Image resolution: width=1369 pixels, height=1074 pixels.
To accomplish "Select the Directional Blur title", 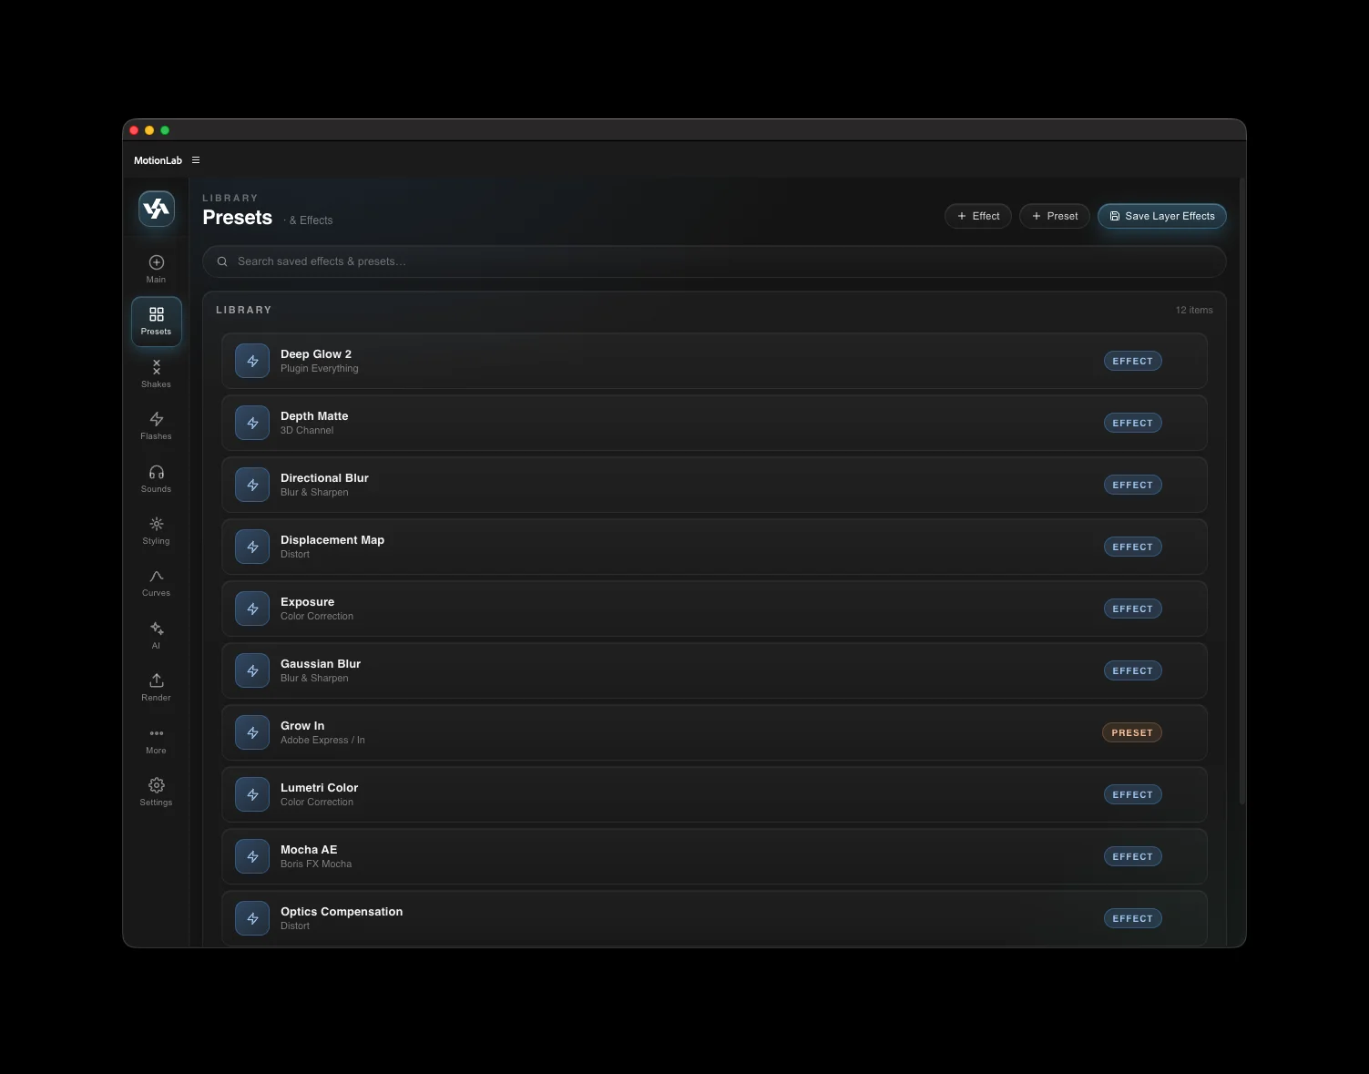I will click(324, 478).
